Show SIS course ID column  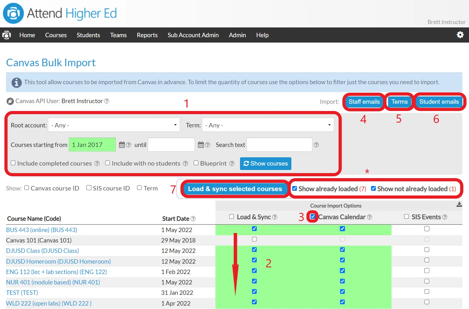89,188
